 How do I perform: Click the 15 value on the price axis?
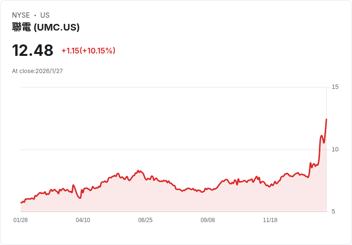point(335,87)
